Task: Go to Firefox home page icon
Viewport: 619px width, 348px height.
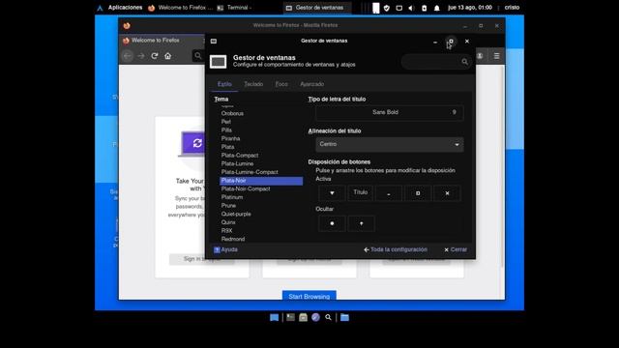Action: 167,56
